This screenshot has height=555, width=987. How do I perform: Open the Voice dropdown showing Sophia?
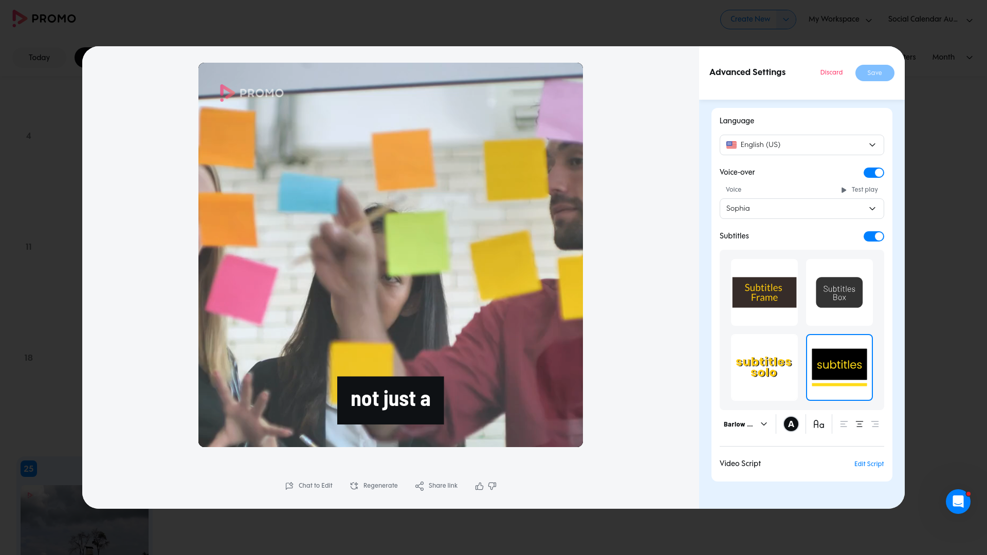[x=801, y=209]
